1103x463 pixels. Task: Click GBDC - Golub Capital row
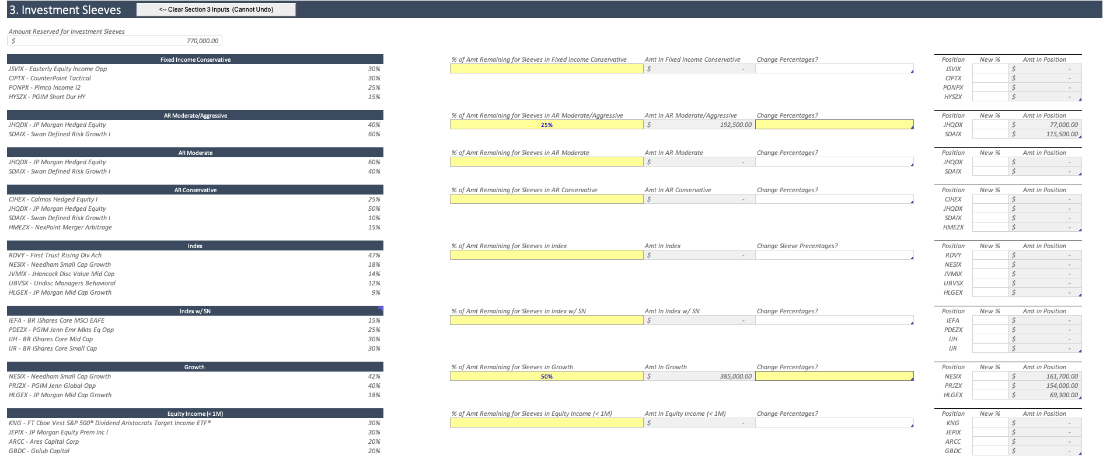[x=195, y=451]
